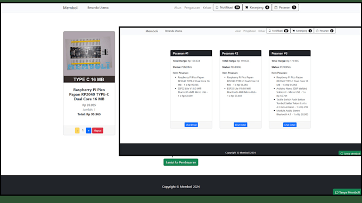362x203 pixels.
Task: Click the Raspberry Pi Pico product image
Action: pyautogui.click(x=89, y=57)
